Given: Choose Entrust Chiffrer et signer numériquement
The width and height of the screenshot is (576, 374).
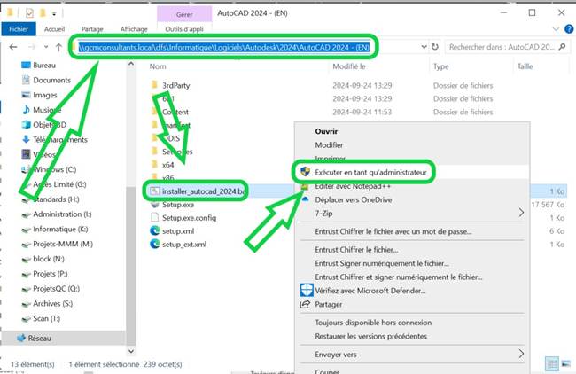Looking at the screenshot, I should point(399,277).
